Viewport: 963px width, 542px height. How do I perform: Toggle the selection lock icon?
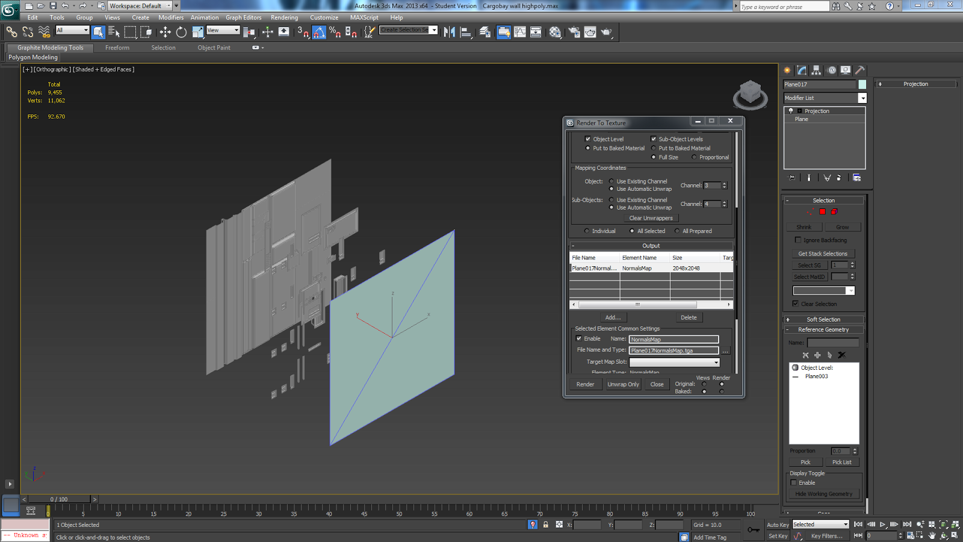[x=546, y=525]
